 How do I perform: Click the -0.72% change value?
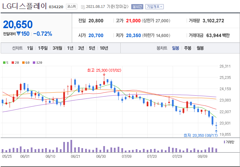pyautogui.click(x=43, y=34)
